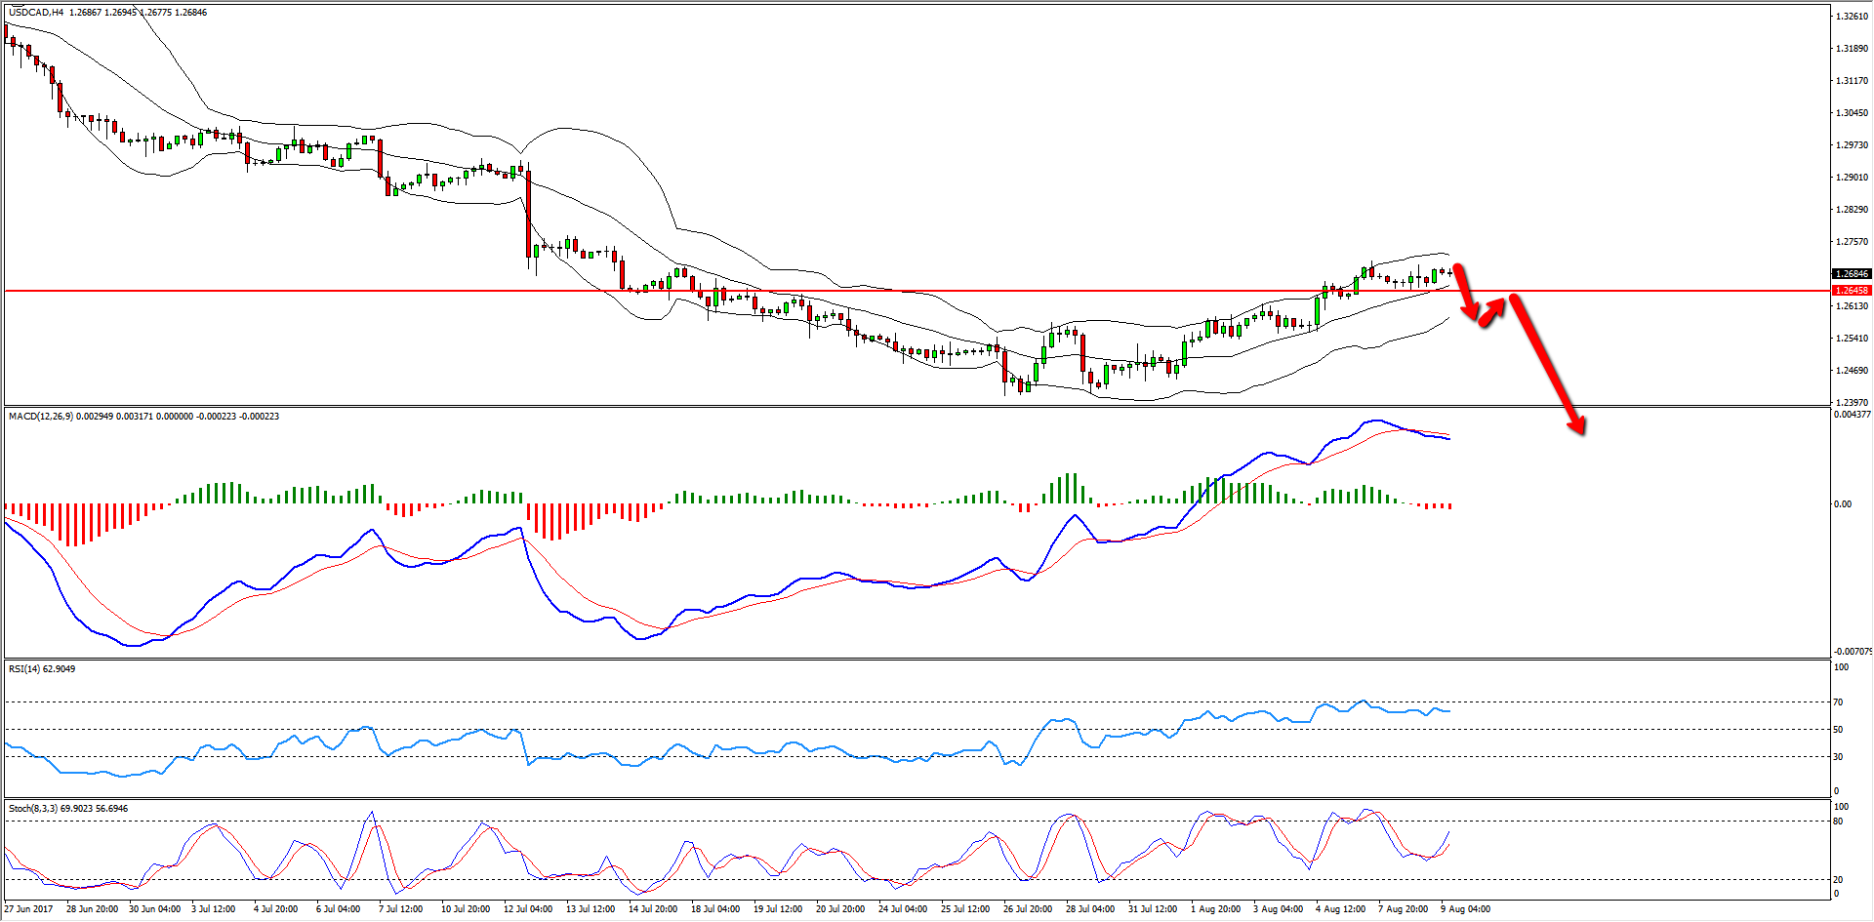
Task: Click the 6 Jul 04:00 time label
Action: (338, 909)
